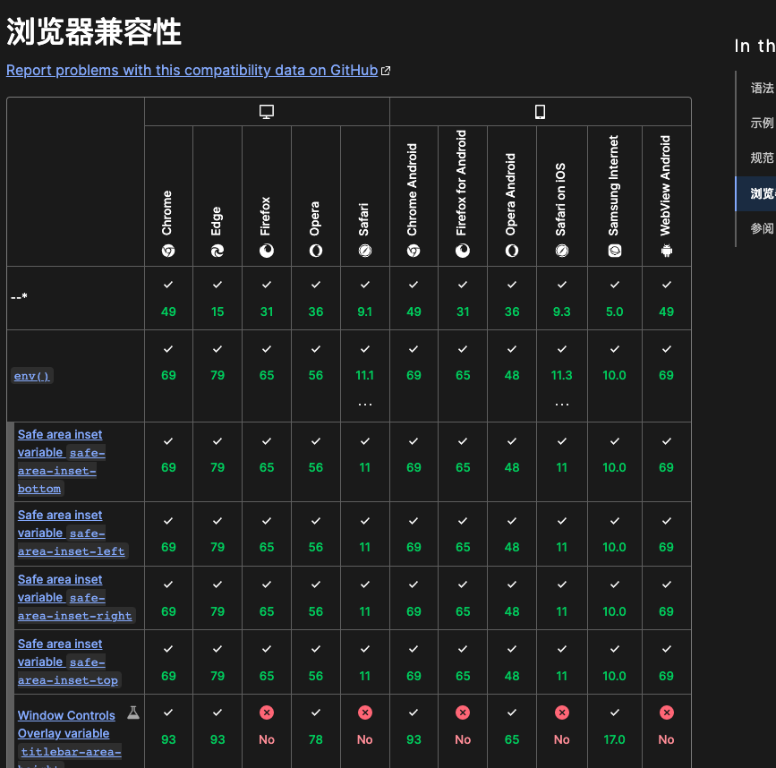This screenshot has height=768, width=776.
Task: Click Opera Android 65 in titlebar-area row
Action: tap(512, 739)
